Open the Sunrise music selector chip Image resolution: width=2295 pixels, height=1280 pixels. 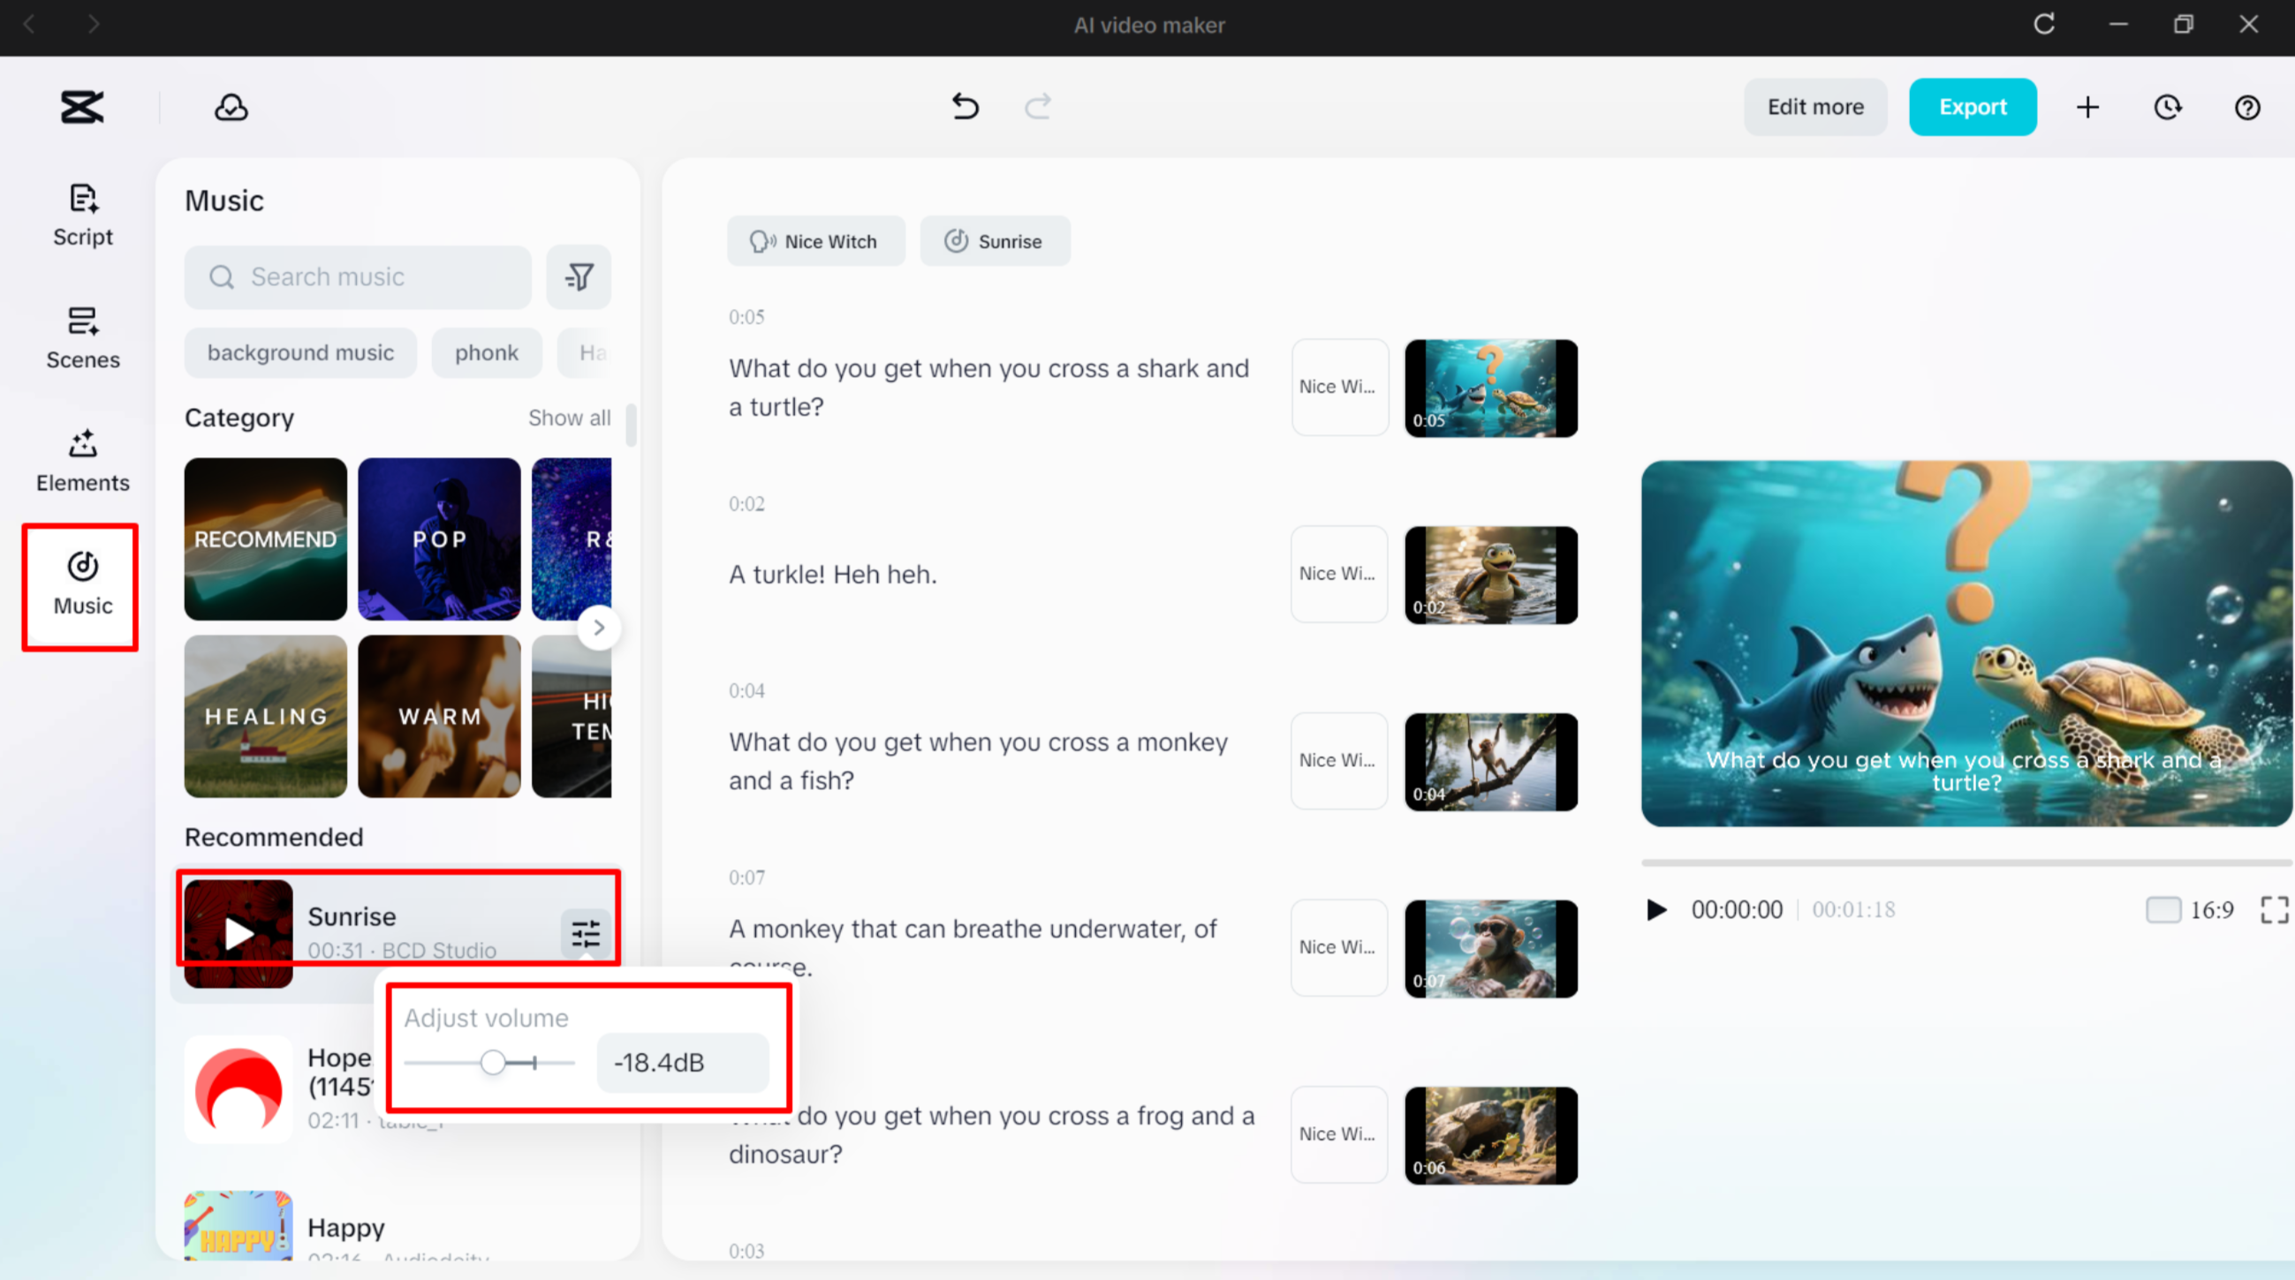995,241
